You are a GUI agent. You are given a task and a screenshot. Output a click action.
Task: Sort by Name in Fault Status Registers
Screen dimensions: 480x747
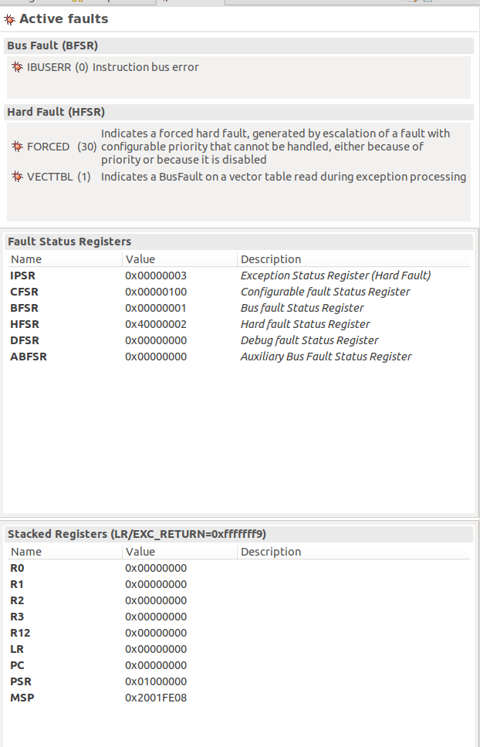coord(26,259)
